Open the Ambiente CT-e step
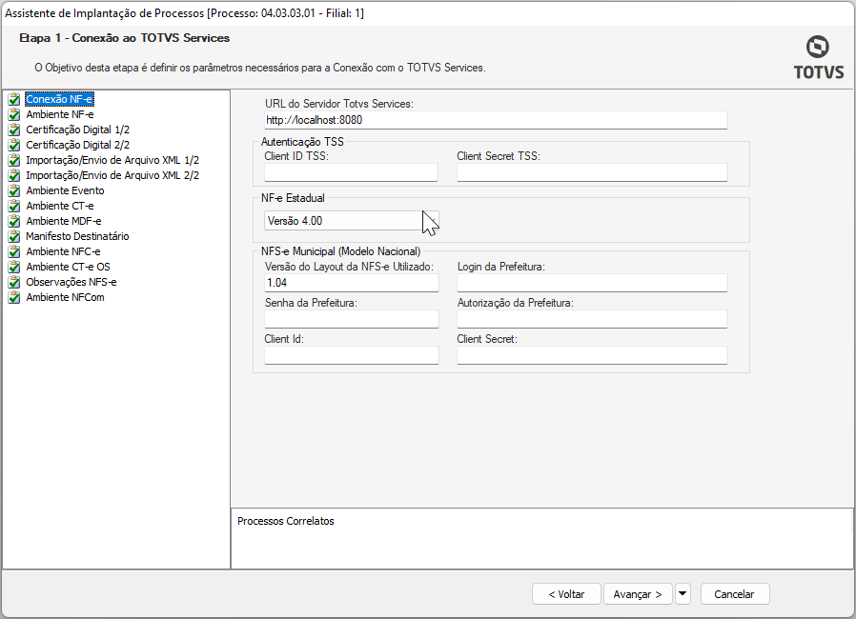 (59, 206)
